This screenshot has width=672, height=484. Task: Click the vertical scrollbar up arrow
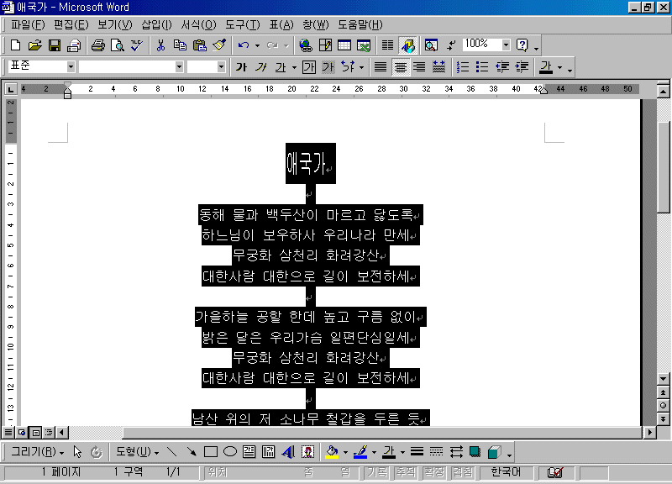(663, 91)
